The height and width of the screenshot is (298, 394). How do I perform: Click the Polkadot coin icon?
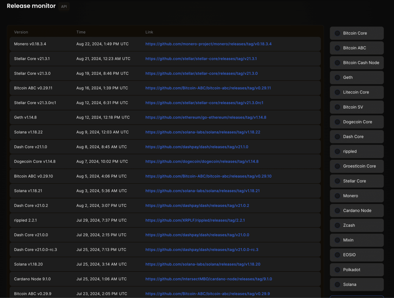337,269
